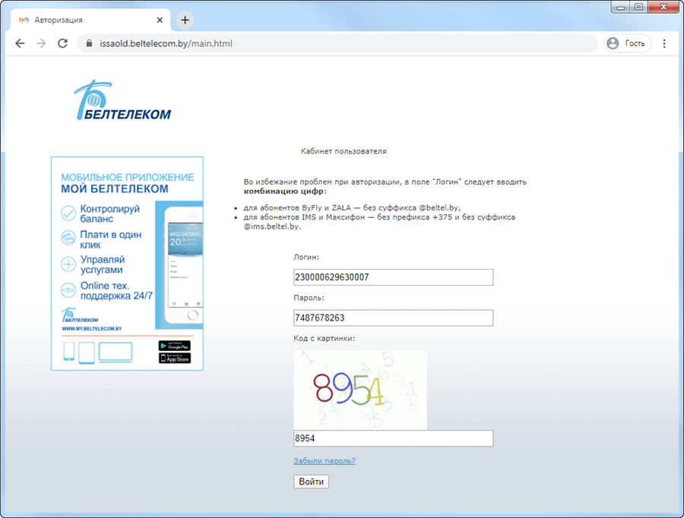
Task: Open the Забыли пароль? link
Action: click(x=324, y=461)
